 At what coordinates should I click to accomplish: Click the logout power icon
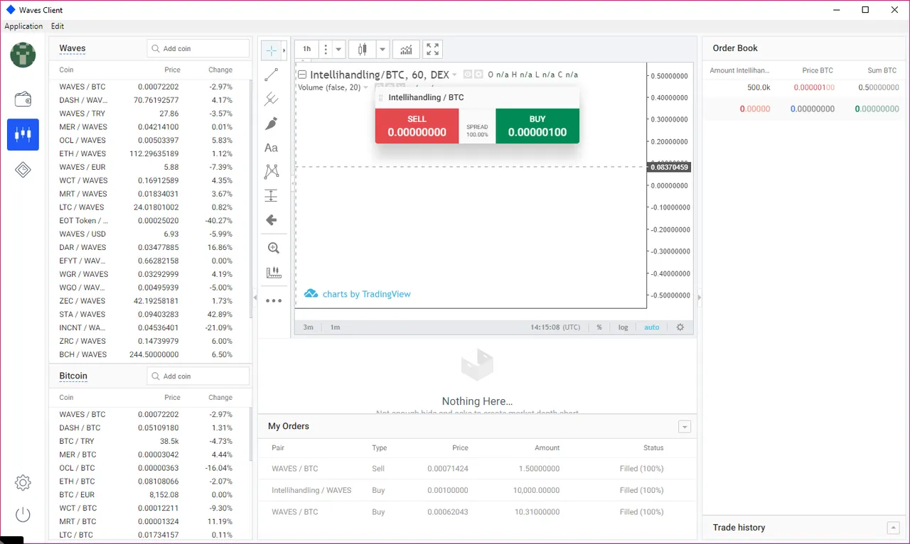click(x=23, y=515)
